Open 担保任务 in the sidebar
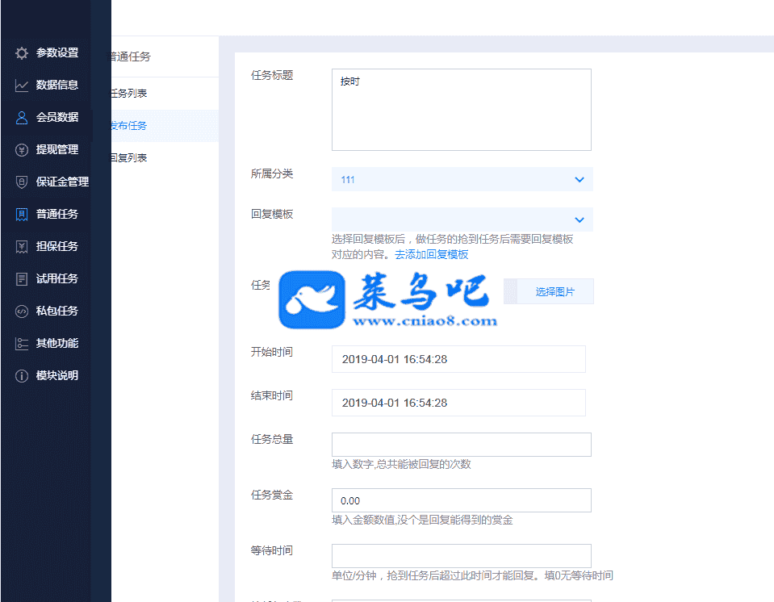The width and height of the screenshot is (774, 602). click(56, 247)
